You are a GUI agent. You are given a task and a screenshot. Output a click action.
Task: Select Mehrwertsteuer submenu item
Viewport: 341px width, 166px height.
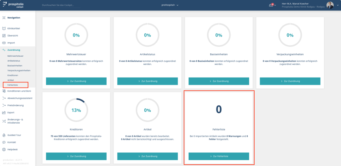(16, 56)
